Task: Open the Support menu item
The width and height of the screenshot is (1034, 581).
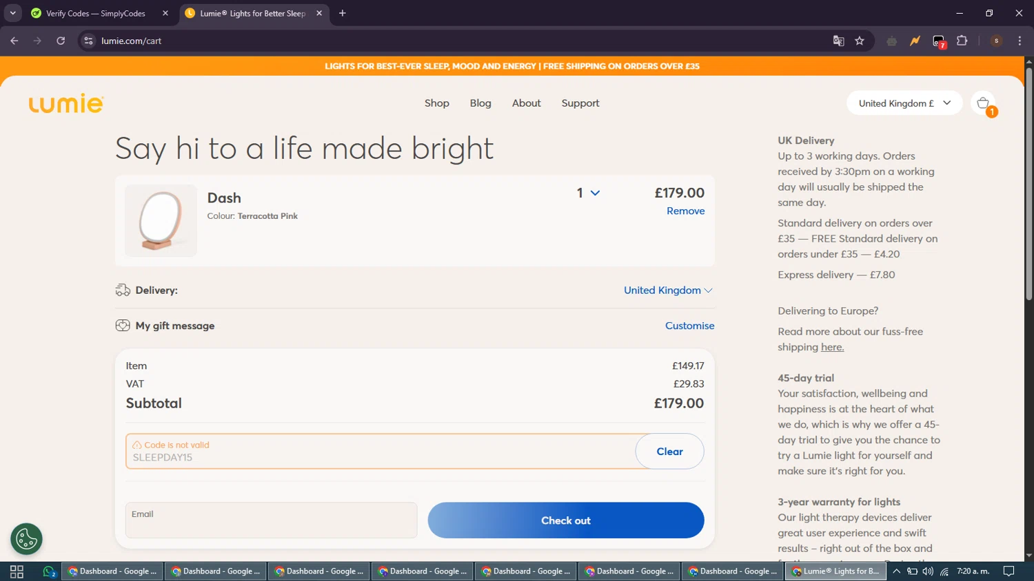Action: coord(580,103)
